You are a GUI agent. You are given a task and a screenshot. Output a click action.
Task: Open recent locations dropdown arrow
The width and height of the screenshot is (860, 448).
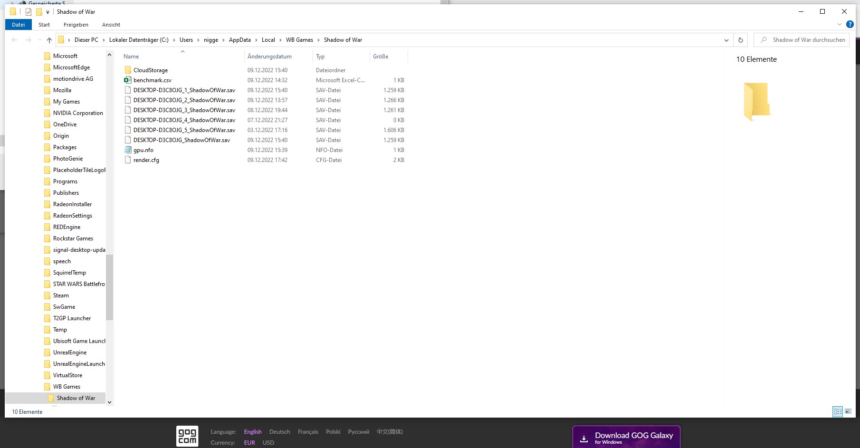click(x=39, y=40)
